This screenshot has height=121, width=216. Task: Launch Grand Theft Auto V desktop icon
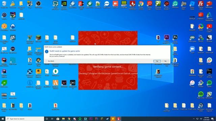30,39
